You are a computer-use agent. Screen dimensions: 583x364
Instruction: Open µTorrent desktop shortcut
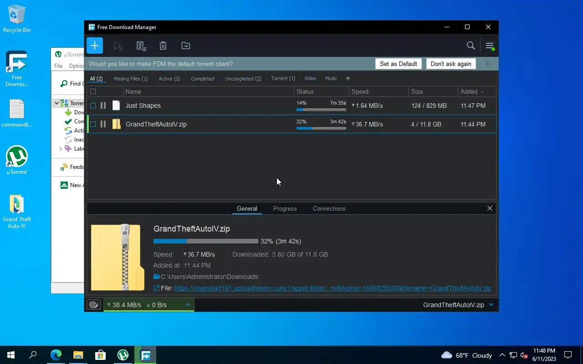click(17, 160)
